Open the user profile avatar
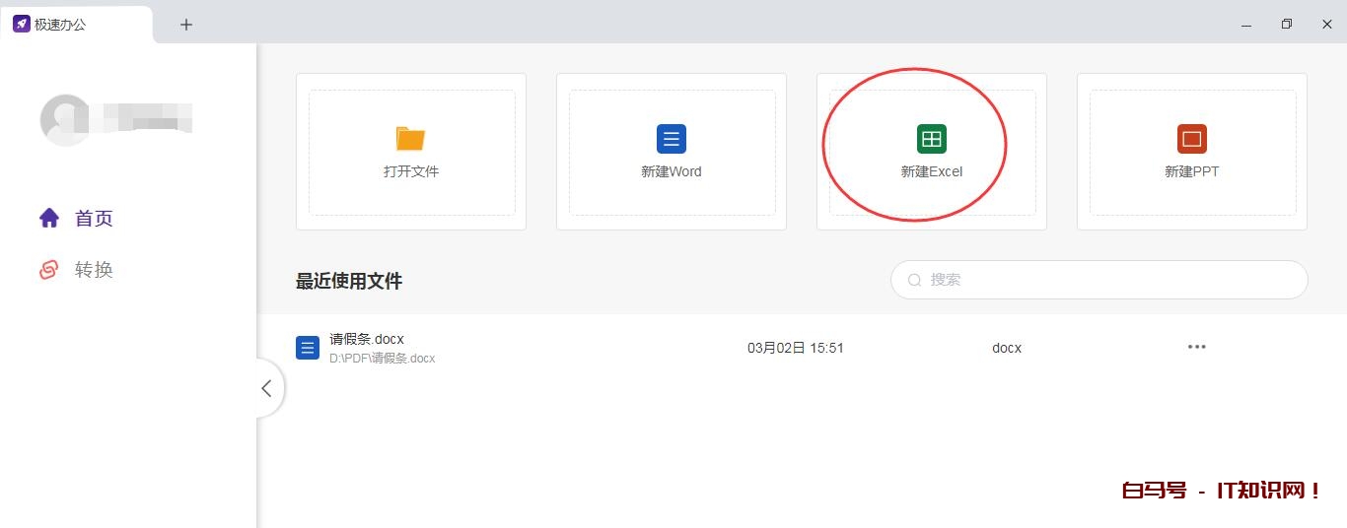1347x528 pixels. pos(65,120)
